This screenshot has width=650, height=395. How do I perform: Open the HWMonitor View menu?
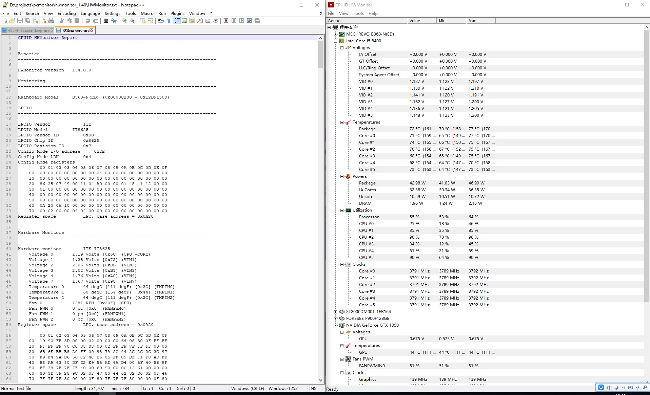tap(343, 14)
